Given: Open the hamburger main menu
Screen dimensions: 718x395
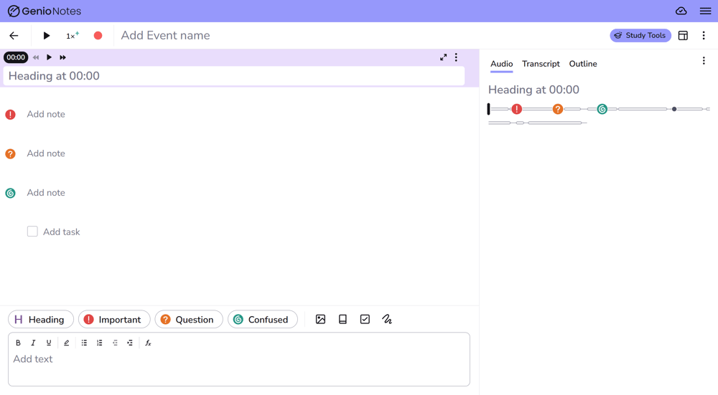Looking at the screenshot, I should [705, 11].
